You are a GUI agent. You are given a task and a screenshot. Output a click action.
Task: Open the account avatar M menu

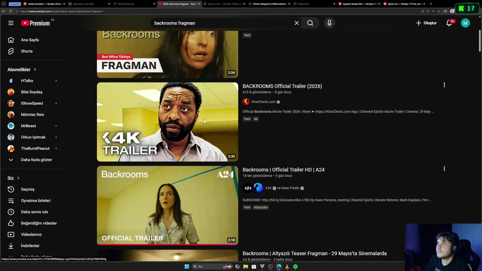pos(465,23)
